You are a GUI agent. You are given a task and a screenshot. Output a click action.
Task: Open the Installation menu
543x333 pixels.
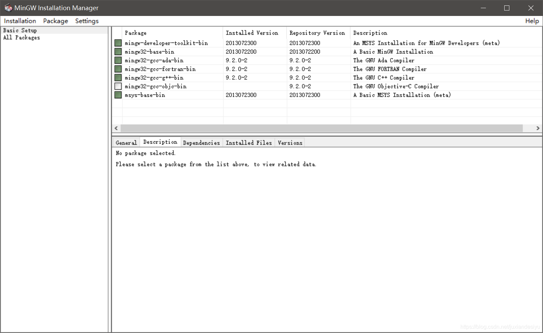click(20, 21)
